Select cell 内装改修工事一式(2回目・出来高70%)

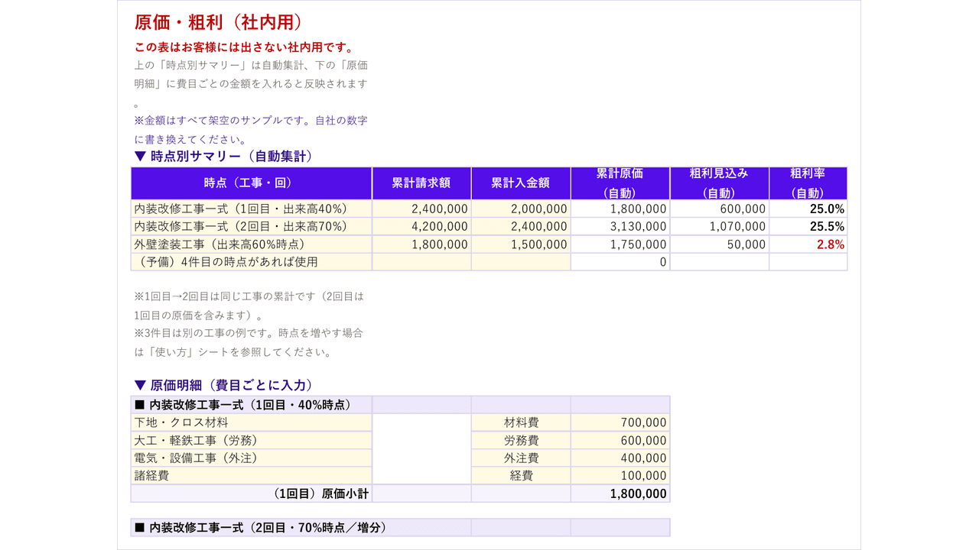[x=252, y=226]
